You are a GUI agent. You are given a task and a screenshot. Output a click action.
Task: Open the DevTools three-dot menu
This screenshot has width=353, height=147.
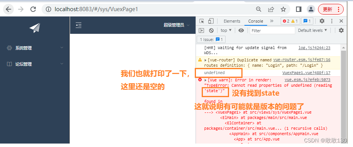[331, 21]
